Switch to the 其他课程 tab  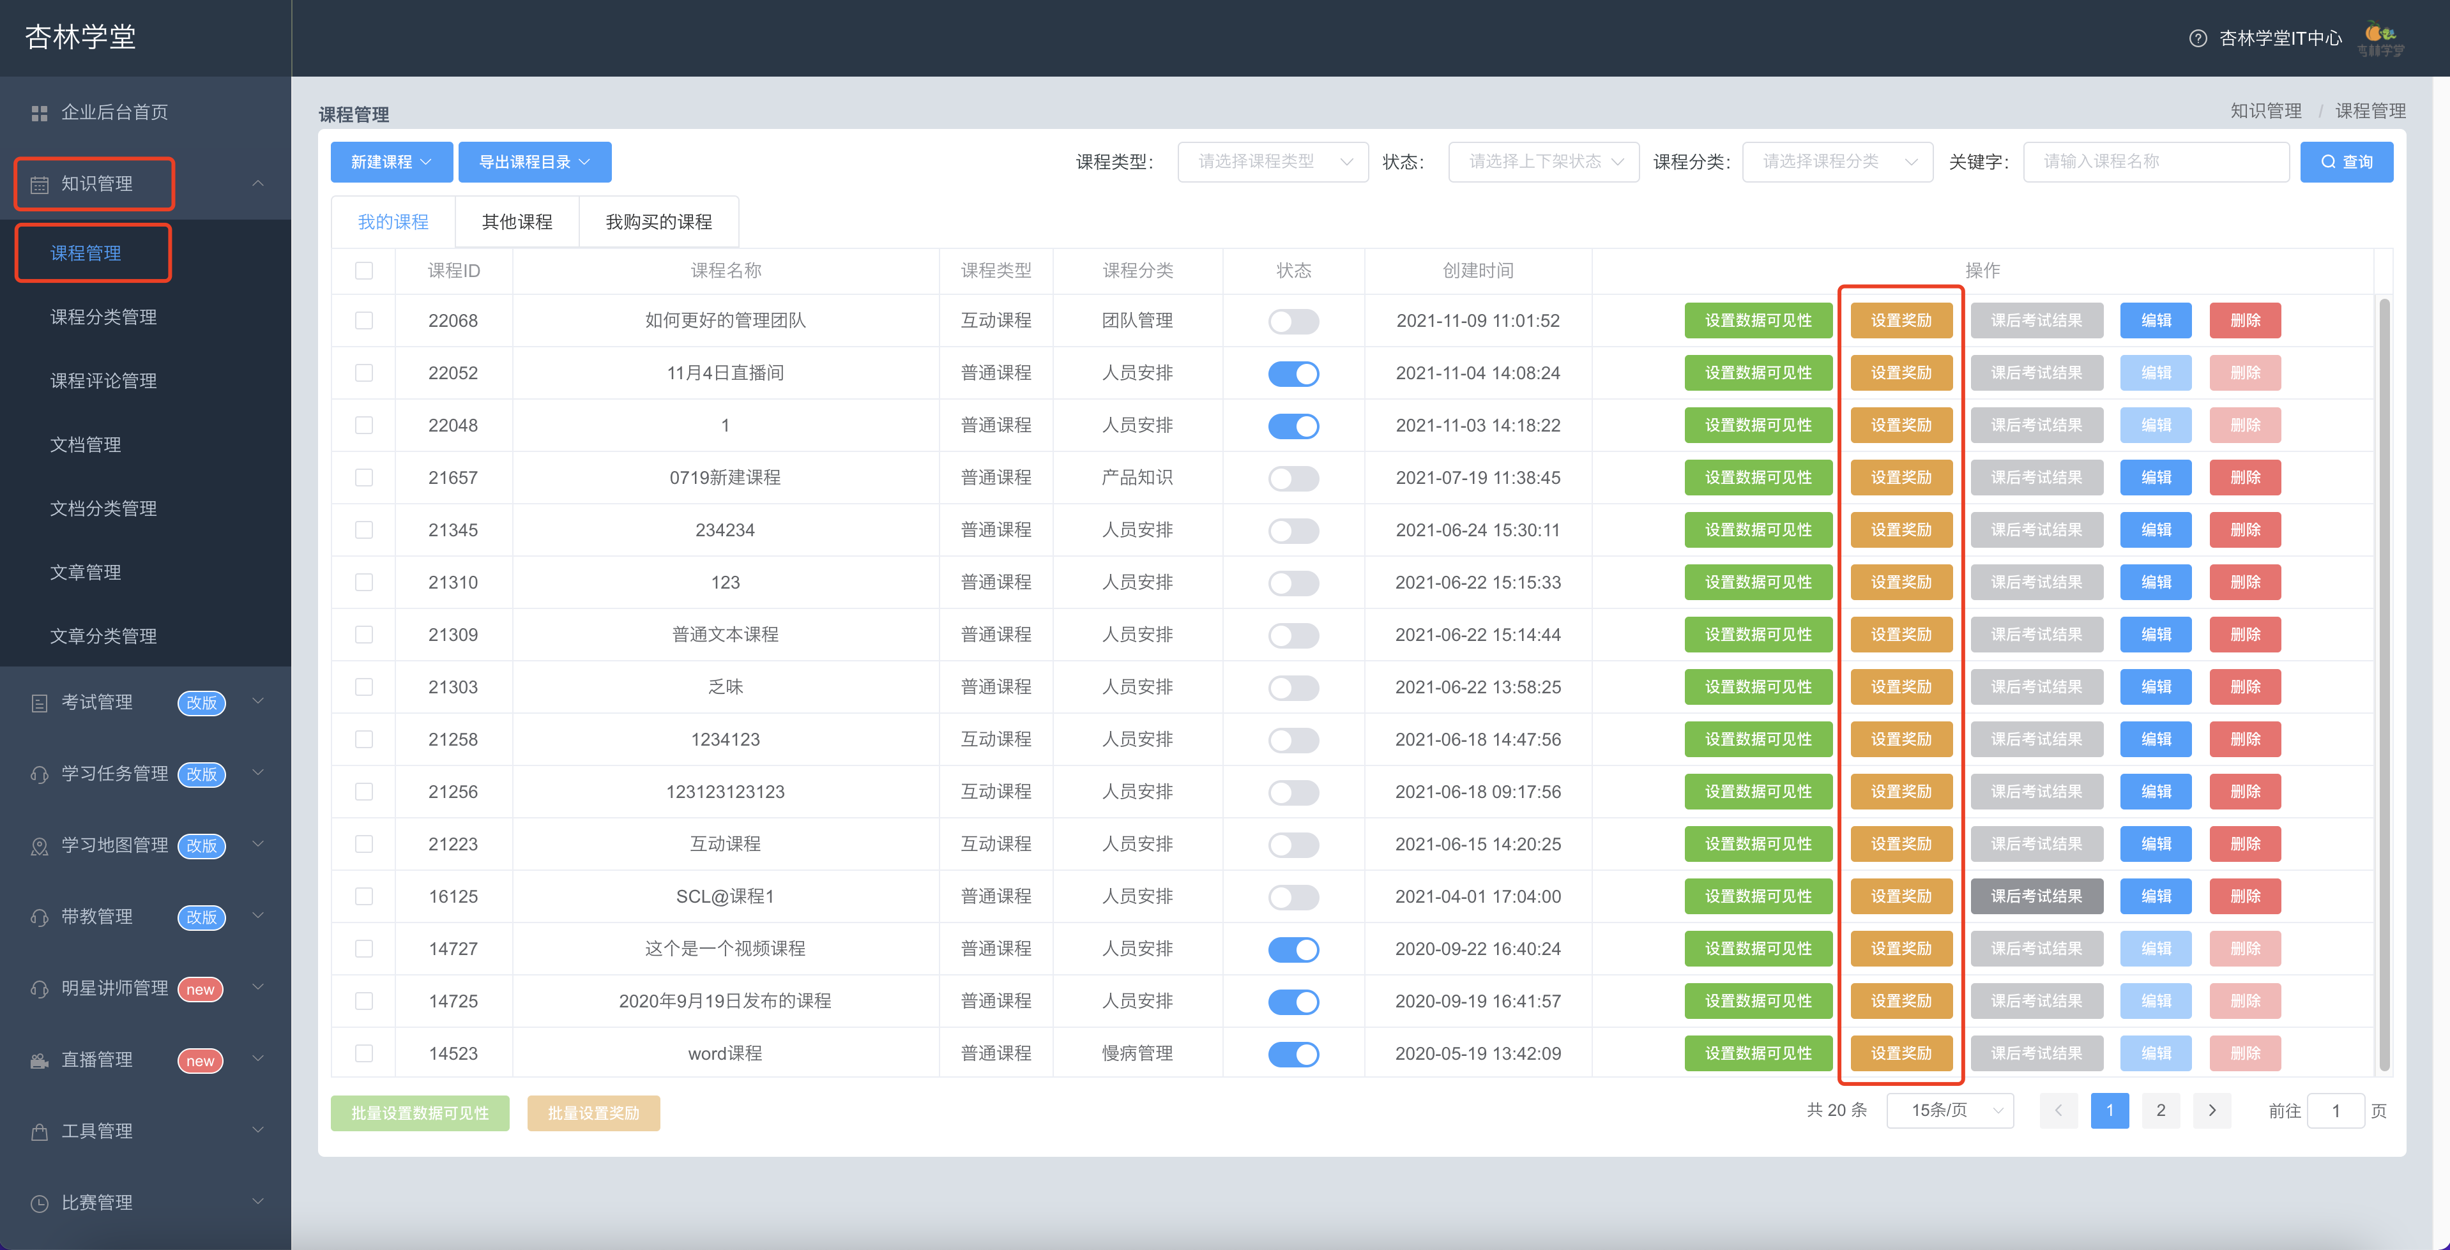(x=517, y=222)
